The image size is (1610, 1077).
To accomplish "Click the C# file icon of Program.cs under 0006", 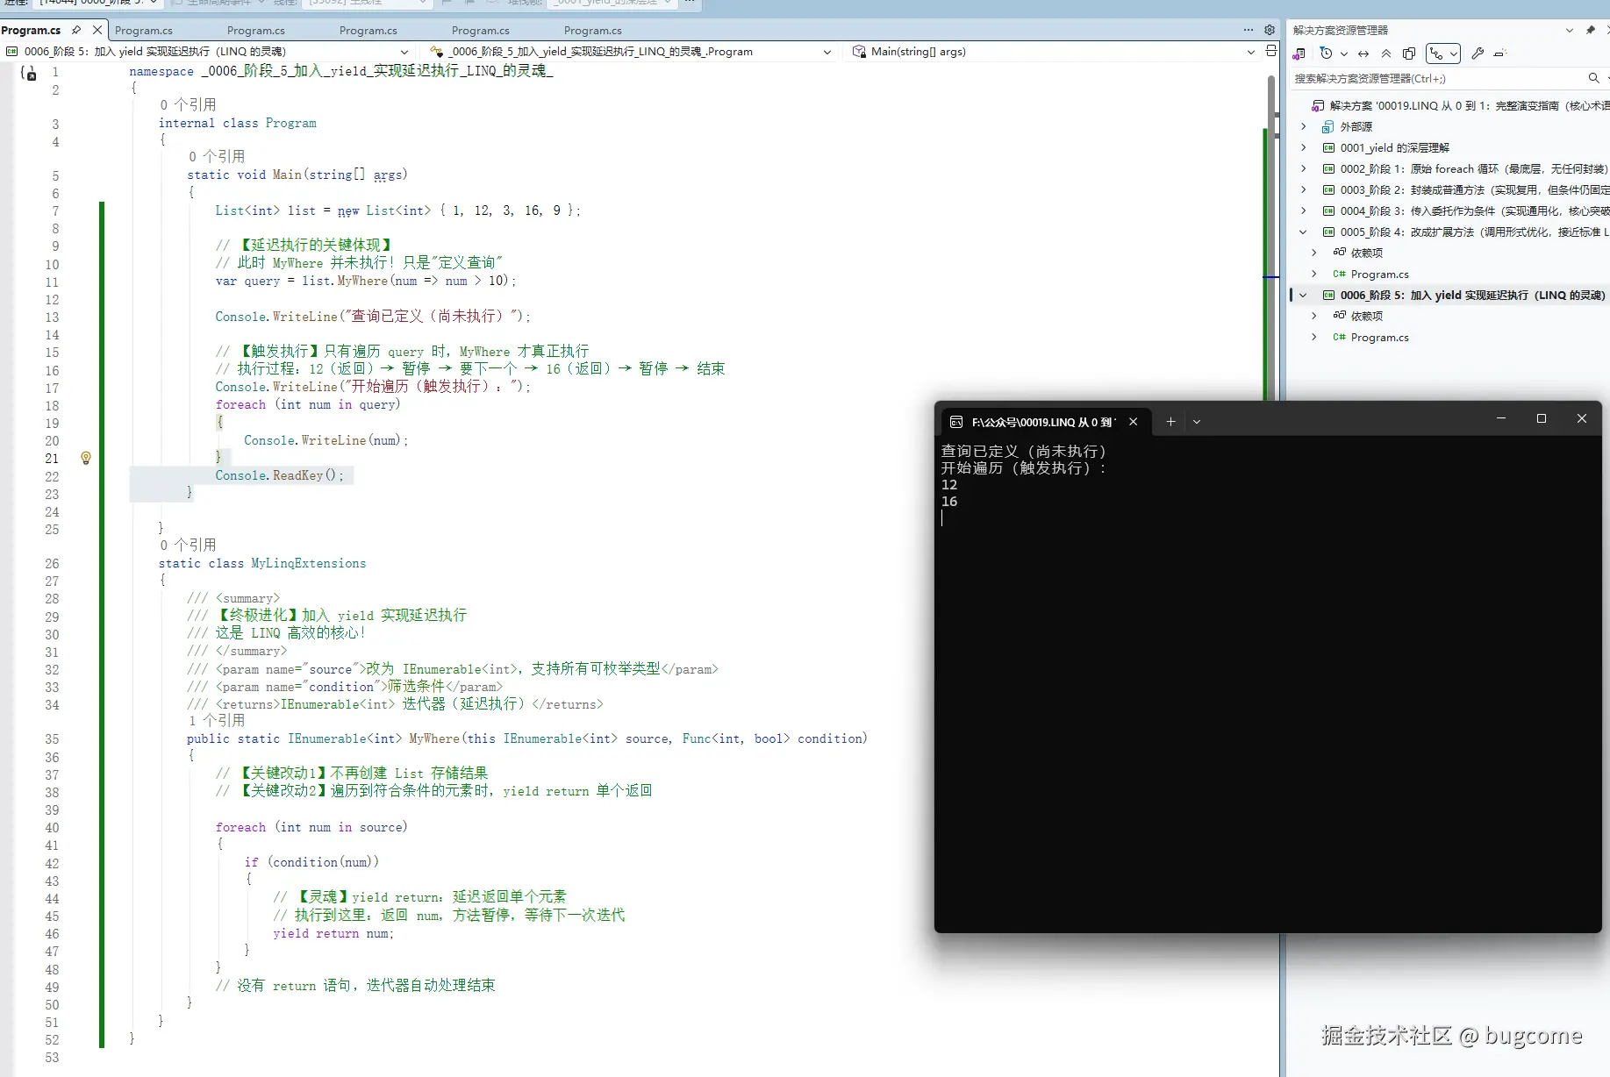I will [1339, 337].
